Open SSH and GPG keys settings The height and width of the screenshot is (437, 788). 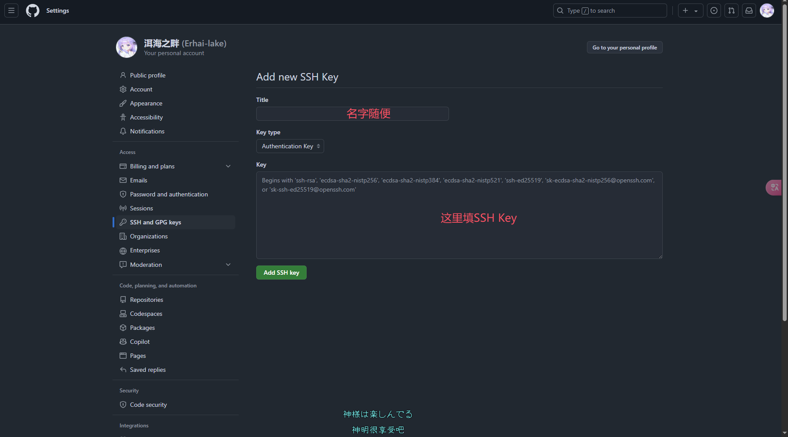[x=155, y=222]
